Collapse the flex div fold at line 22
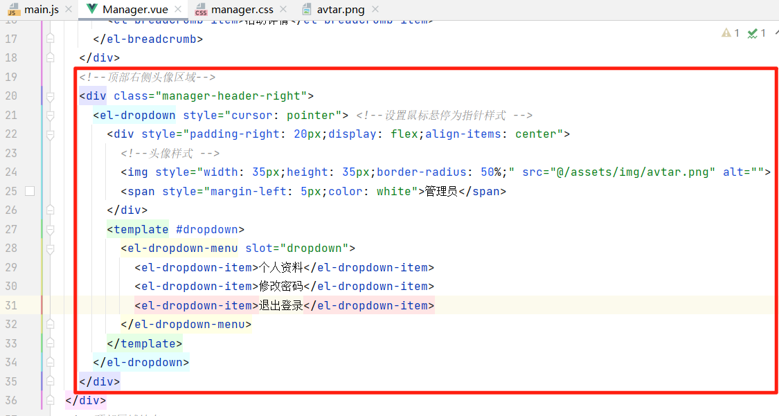This screenshot has width=779, height=416. coord(50,134)
